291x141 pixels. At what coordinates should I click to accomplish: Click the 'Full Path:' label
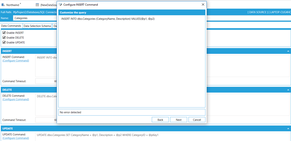point(6,12)
